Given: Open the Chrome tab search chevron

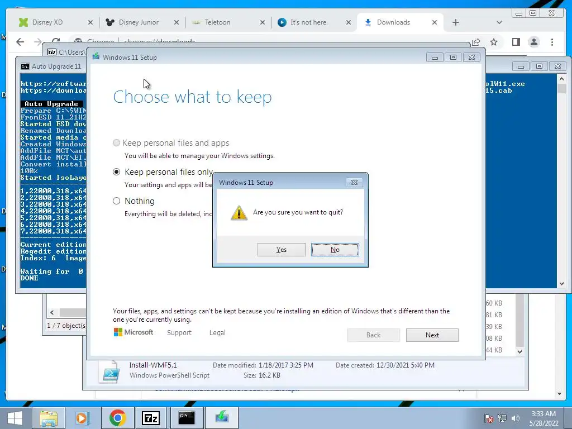Looking at the screenshot, I should [x=499, y=22].
